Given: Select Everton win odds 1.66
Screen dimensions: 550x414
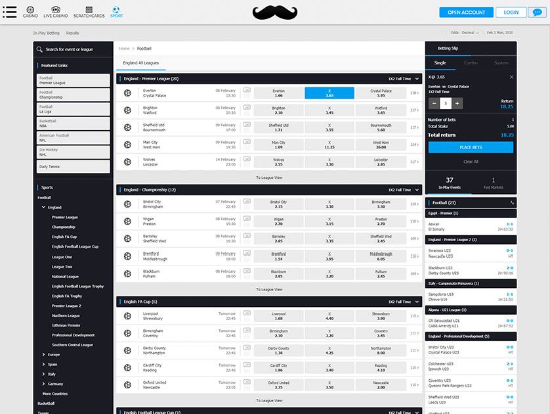Looking at the screenshot, I should click(278, 93).
